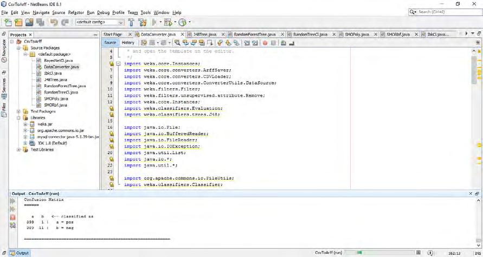The width and height of the screenshot is (483, 257).
Task: Click the Build Project hammer icon
Action: click(x=131, y=22)
